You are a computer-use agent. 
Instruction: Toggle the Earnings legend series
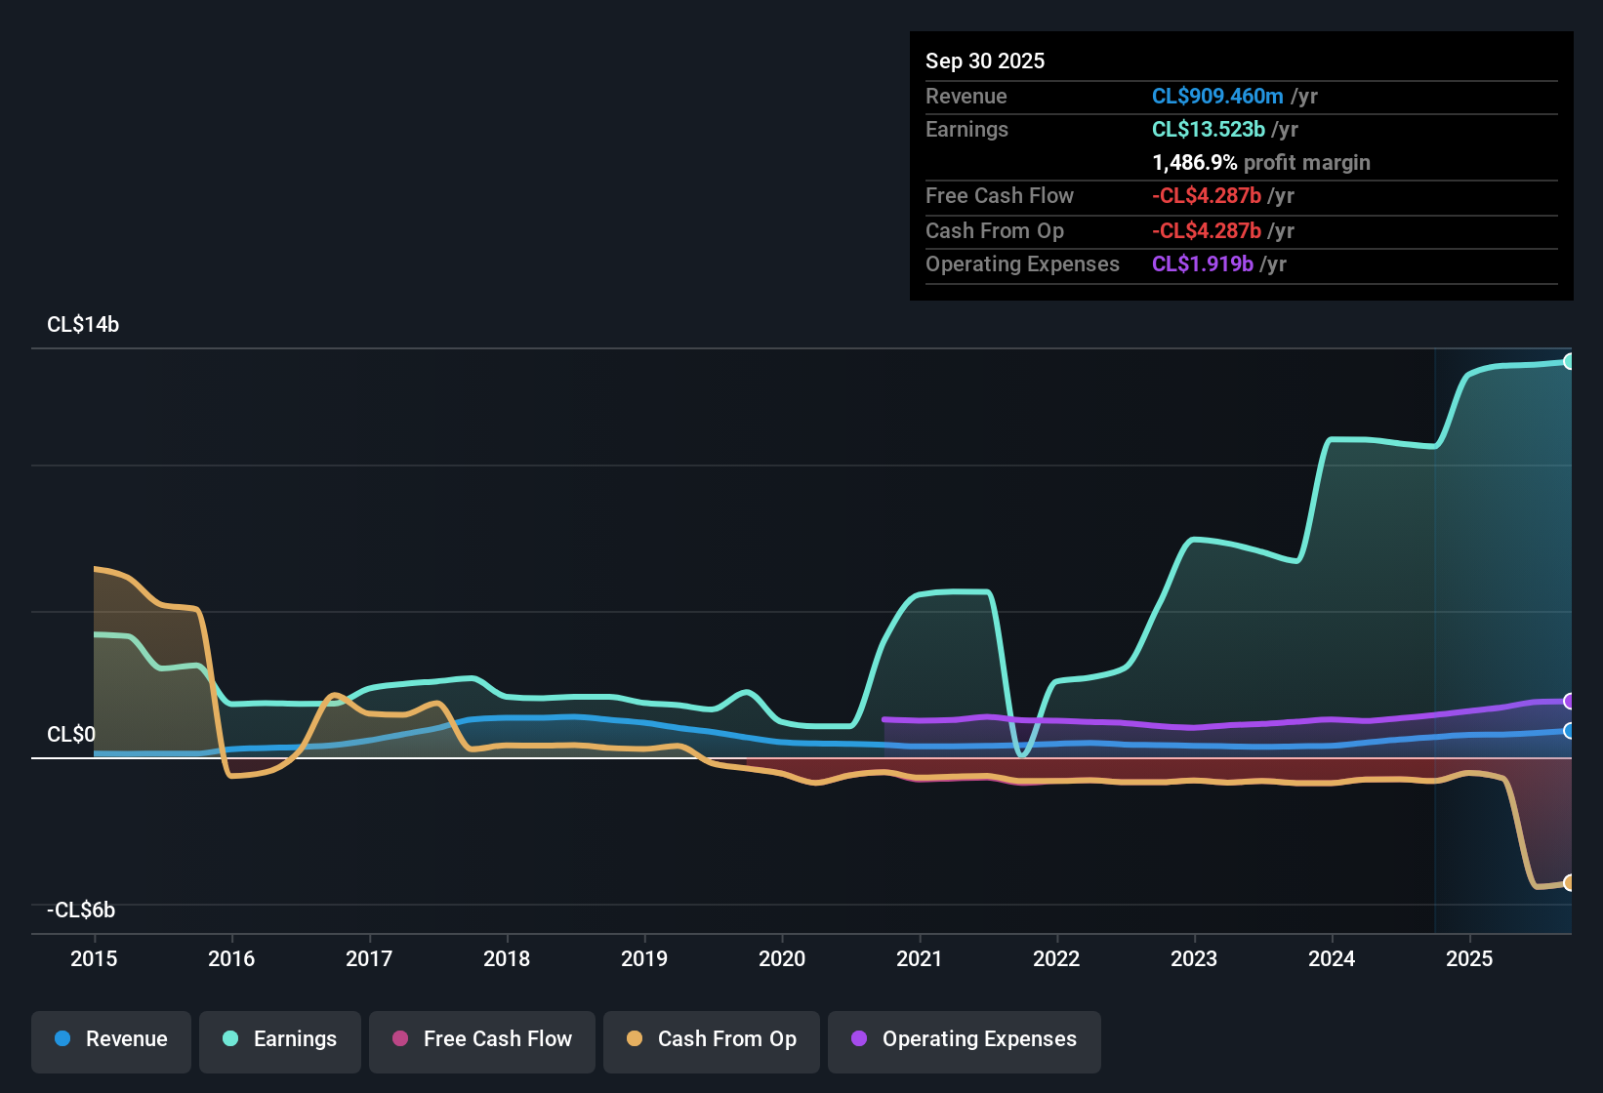click(x=280, y=1040)
